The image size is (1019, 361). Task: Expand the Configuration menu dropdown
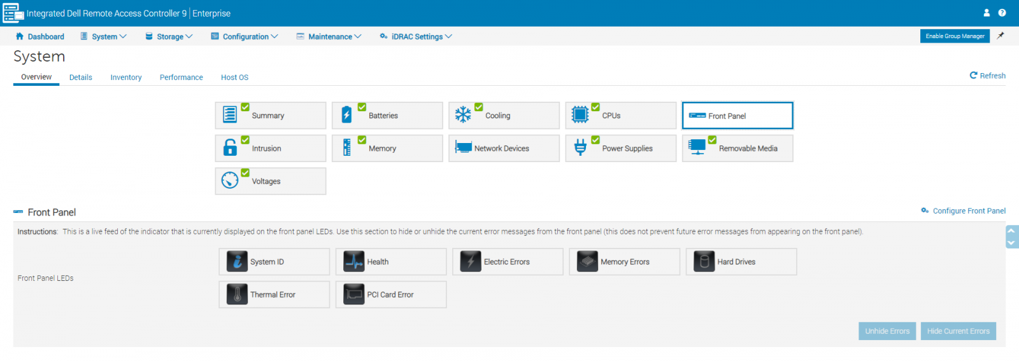[245, 36]
